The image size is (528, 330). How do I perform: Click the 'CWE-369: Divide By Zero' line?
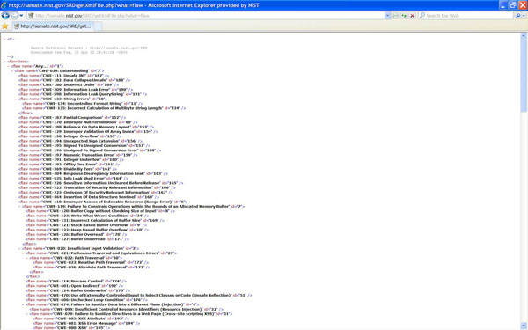(68, 169)
